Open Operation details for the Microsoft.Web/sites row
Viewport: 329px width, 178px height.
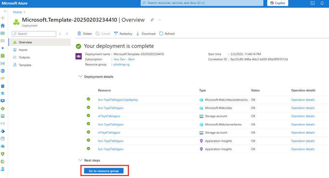[303, 108]
